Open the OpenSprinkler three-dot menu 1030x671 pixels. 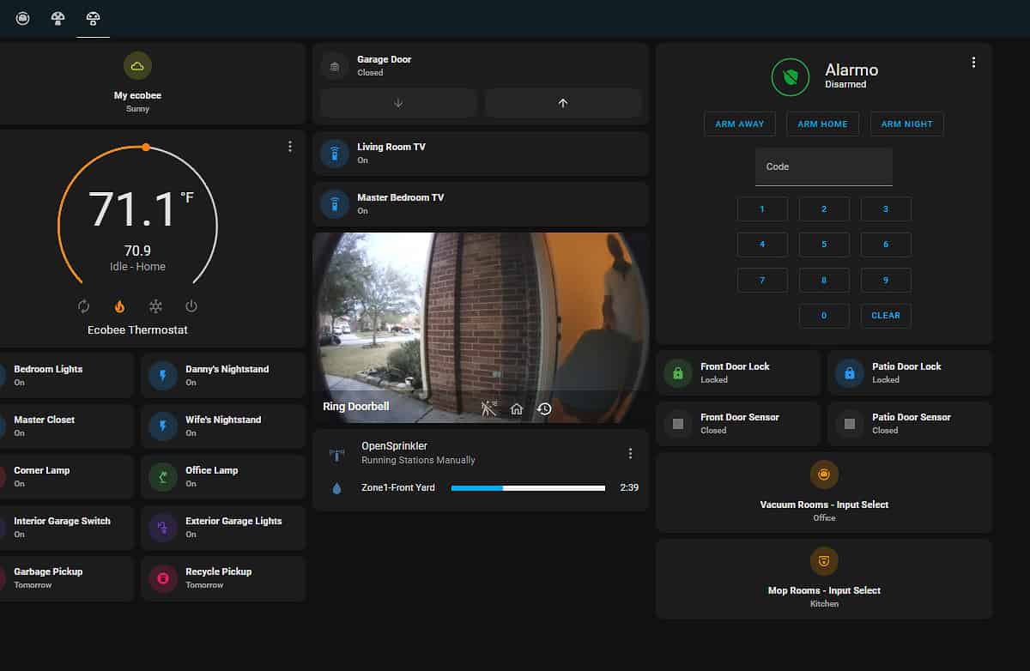631,453
